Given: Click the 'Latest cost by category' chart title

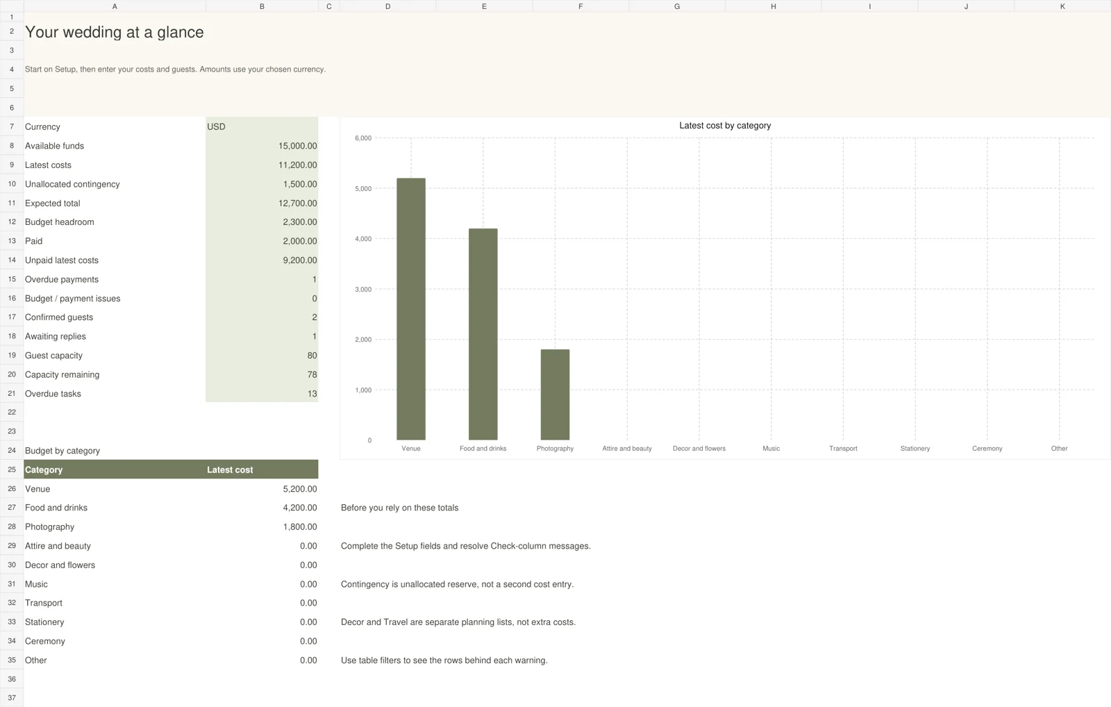Looking at the screenshot, I should coord(725,126).
